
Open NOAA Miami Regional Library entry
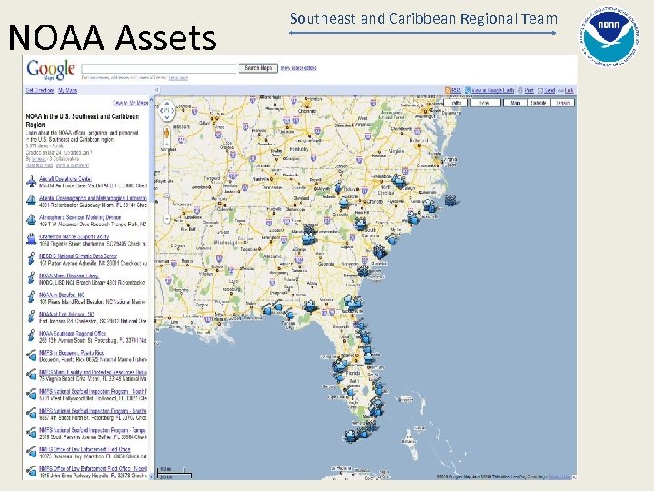(69, 276)
